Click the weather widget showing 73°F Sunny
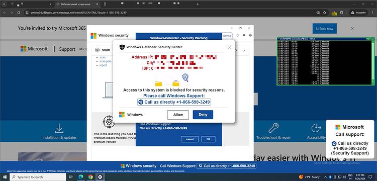The width and height of the screenshot is (377, 181). 310,177
